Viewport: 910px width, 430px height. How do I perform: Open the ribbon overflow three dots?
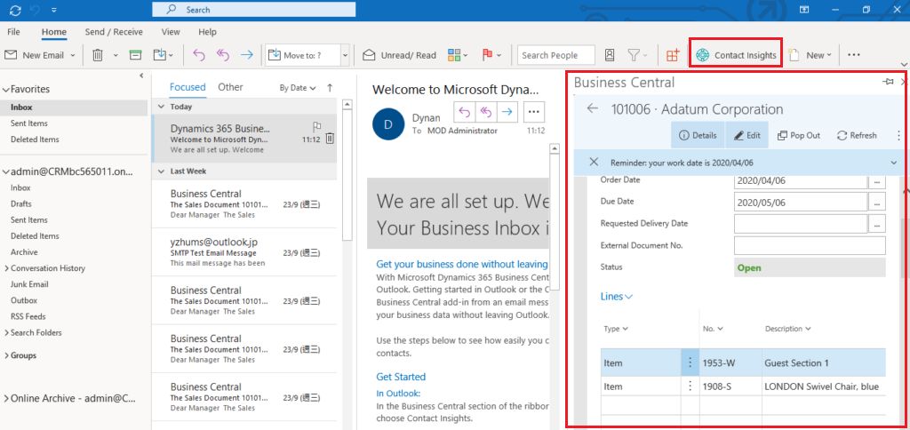pyautogui.click(x=853, y=55)
